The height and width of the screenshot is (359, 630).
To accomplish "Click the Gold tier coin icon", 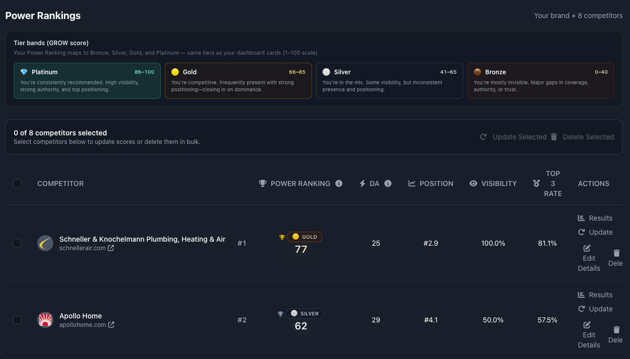I will click(175, 72).
